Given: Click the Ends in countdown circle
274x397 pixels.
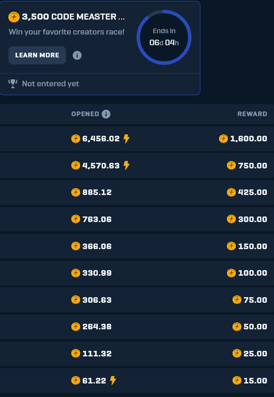Looking at the screenshot, I should (x=164, y=37).
